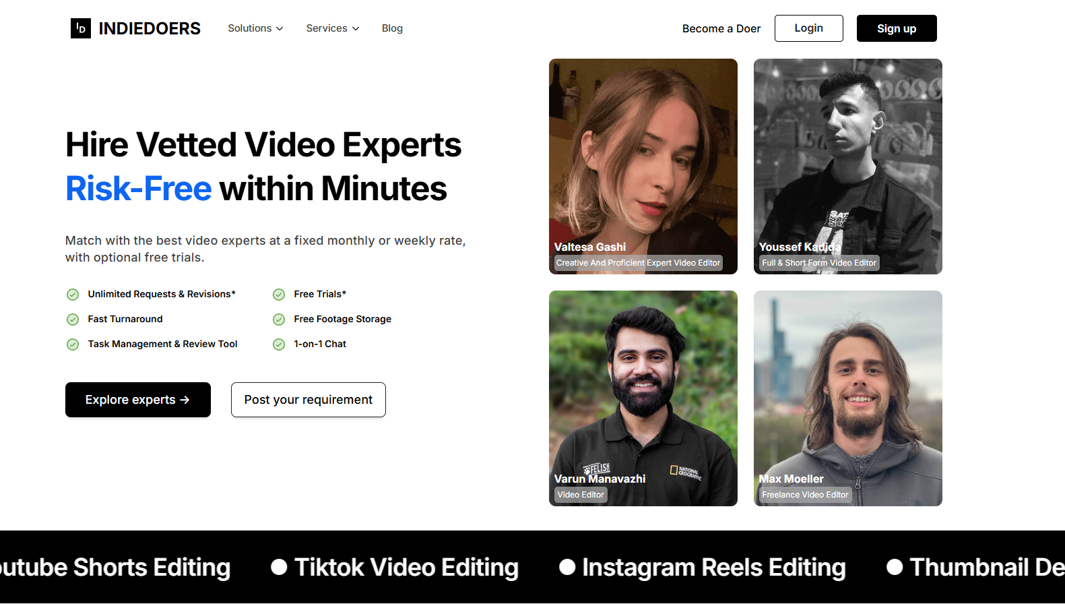Click the white bullet dot before Instagram Reels Editing
Screen dimensions: 1065x604
(567, 567)
